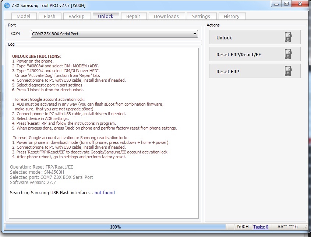Image resolution: width=311 pixels, height=237 pixels.
Task: Minimize the Z3X Samsung Tool window
Action: (x=276, y=4)
